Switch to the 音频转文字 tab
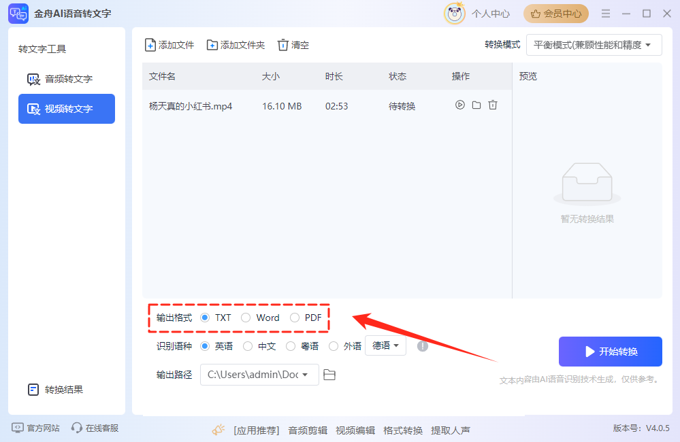680x442 pixels. pos(67,80)
